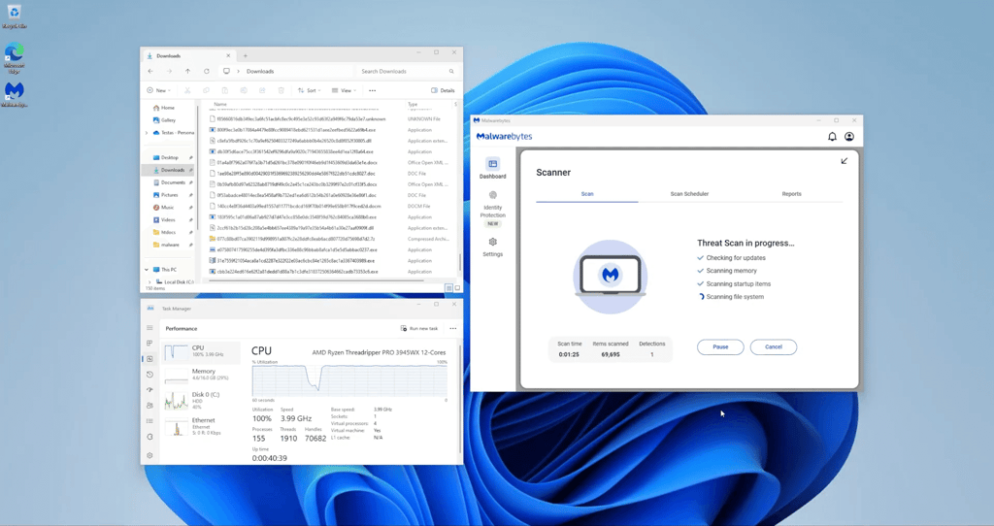Open Services page in Task Manager
The height and width of the screenshot is (526, 994).
tap(149, 437)
